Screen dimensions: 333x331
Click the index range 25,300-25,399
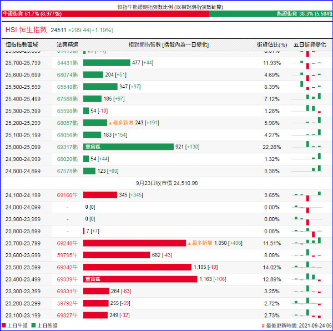(x=23, y=111)
